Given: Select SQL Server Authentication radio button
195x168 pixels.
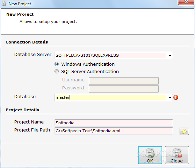Looking at the screenshot, I should coord(57,71).
